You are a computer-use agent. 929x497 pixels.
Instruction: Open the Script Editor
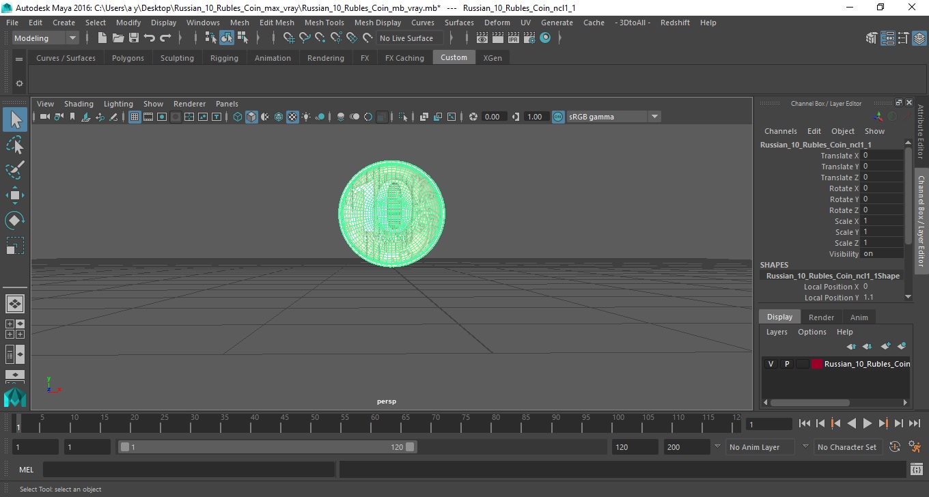click(917, 469)
